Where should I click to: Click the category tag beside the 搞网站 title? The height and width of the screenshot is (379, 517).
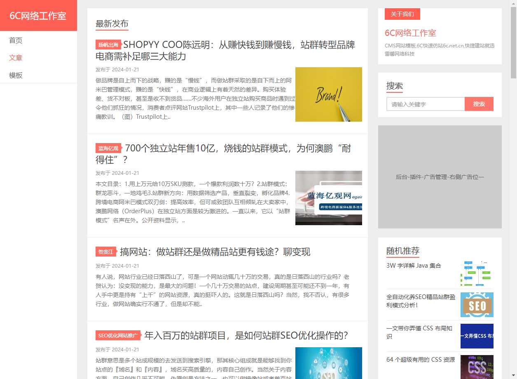tap(105, 252)
